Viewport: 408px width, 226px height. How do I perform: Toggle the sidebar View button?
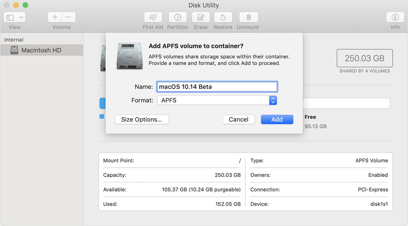pos(10,17)
